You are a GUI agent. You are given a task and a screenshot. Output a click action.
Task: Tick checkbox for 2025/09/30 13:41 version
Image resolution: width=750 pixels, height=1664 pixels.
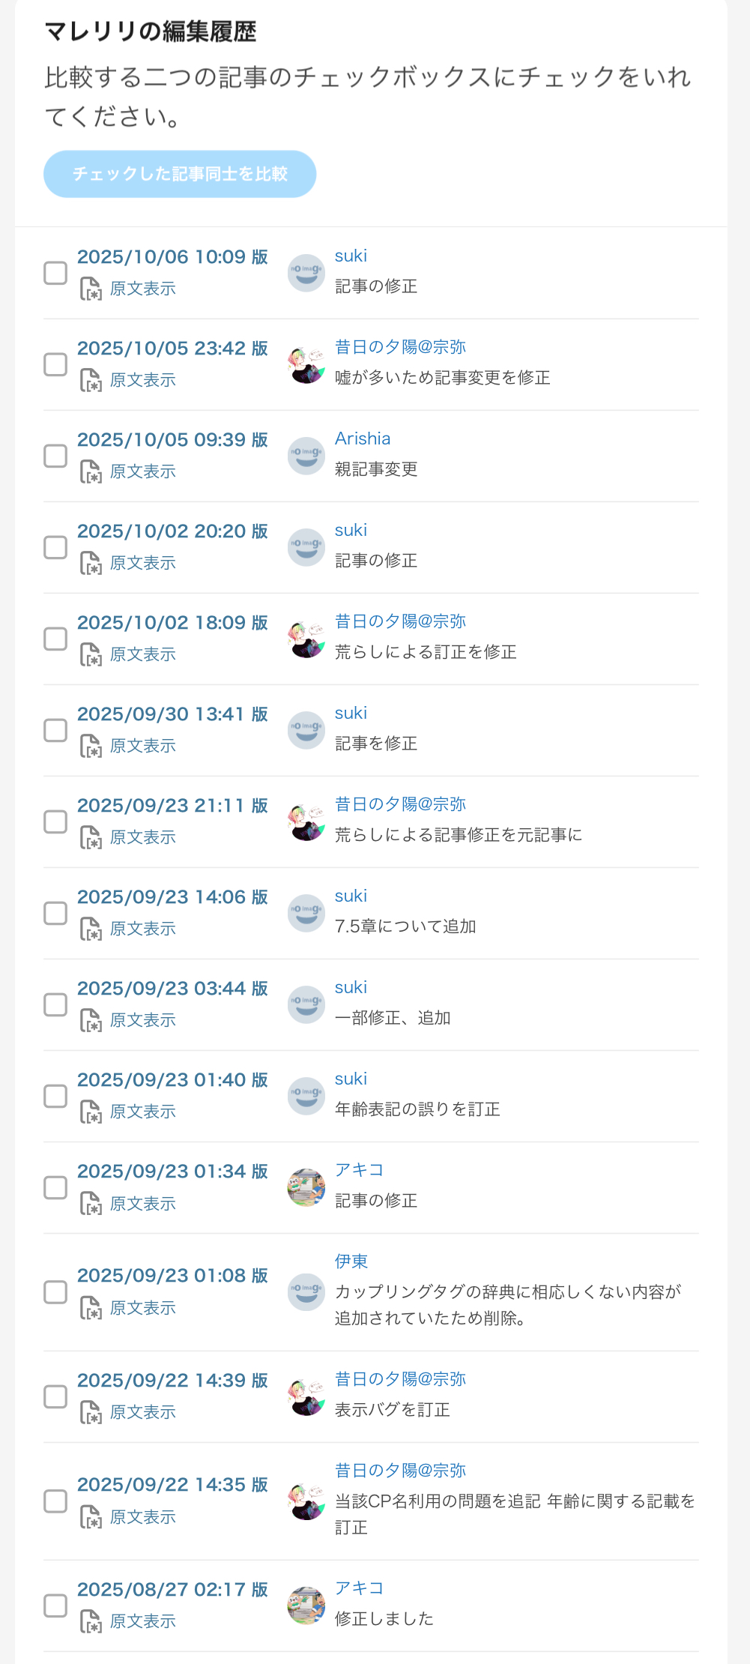pyautogui.click(x=55, y=730)
